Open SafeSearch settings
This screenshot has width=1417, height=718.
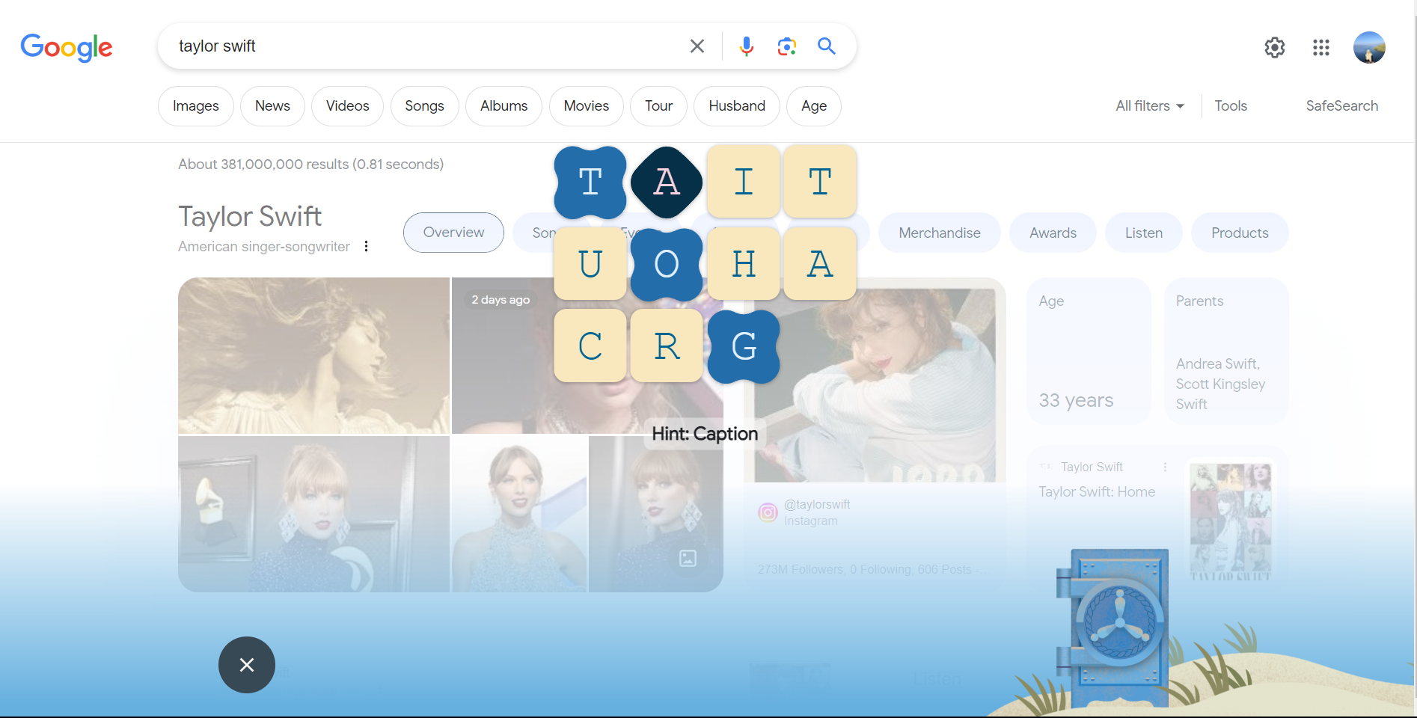click(1341, 106)
